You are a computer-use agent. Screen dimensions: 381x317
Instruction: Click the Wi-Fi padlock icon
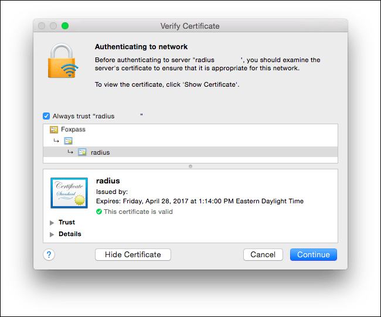[63, 61]
